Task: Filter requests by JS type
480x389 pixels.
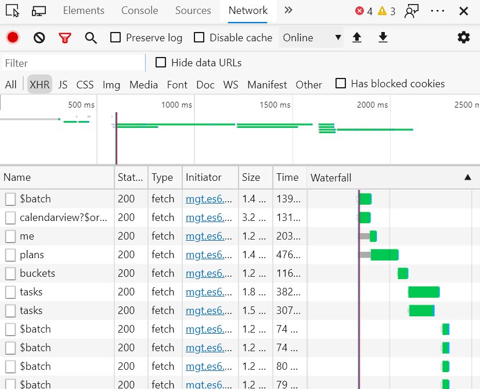Action: (63, 84)
